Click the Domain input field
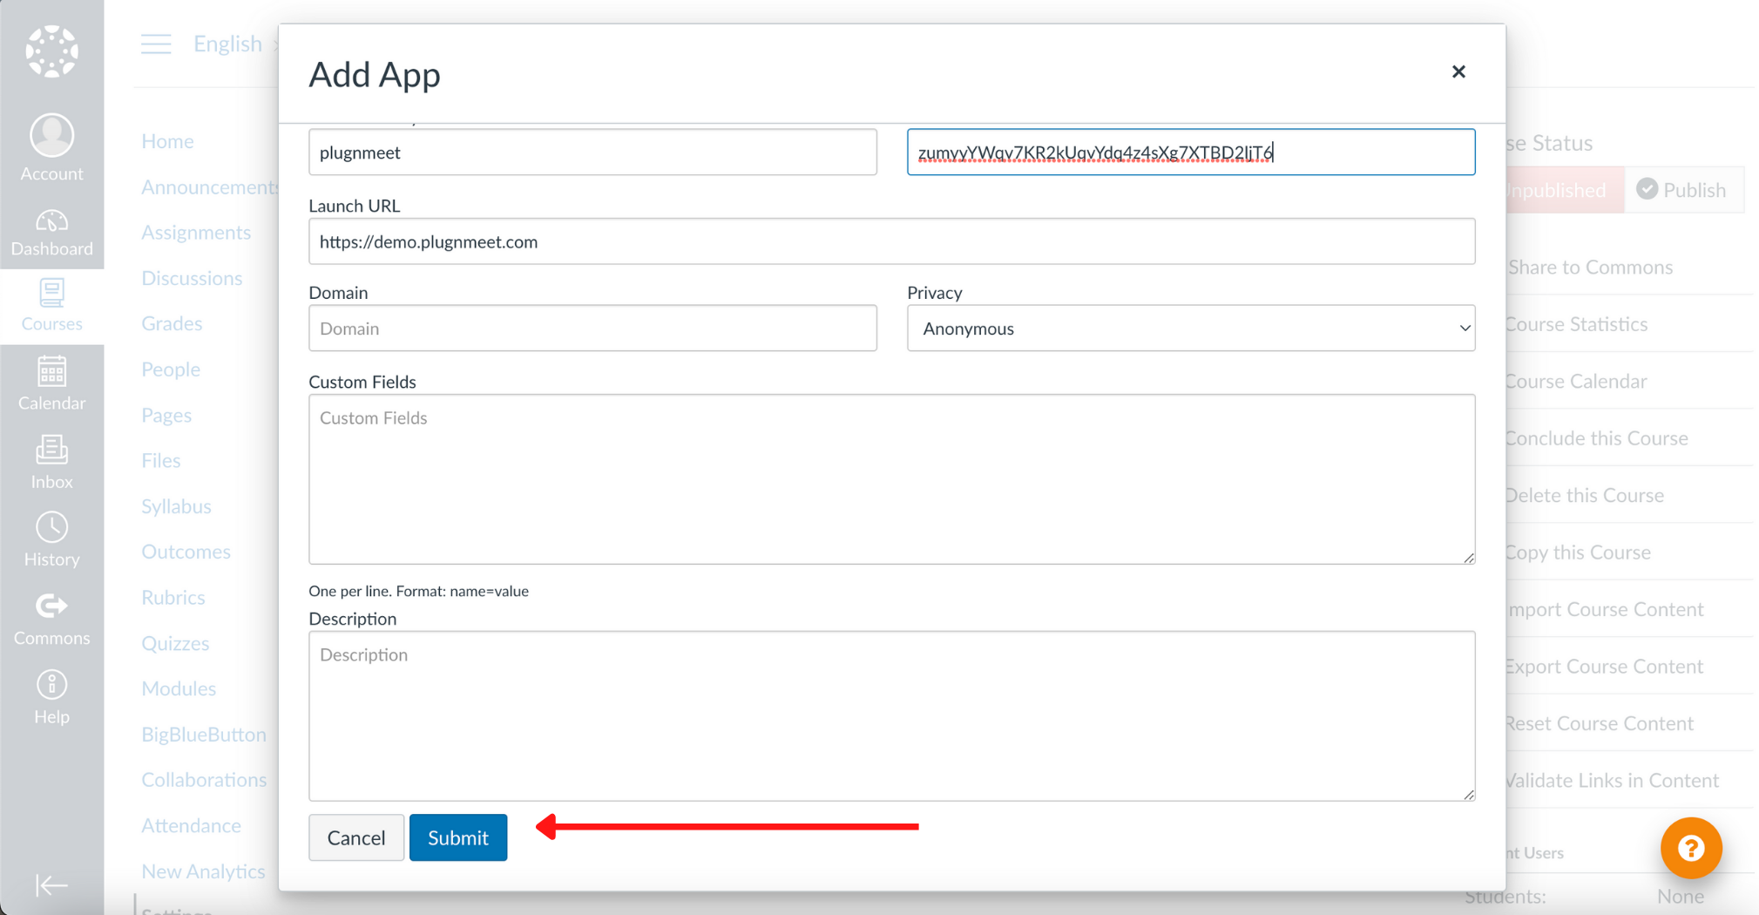 592,329
